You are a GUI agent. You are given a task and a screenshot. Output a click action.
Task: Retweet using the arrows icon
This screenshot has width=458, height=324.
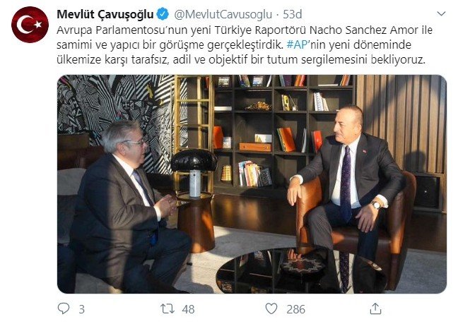pyautogui.click(x=168, y=309)
